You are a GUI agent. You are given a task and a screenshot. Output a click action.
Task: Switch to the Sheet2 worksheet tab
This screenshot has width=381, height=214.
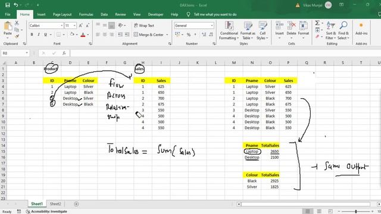click(55, 204)
